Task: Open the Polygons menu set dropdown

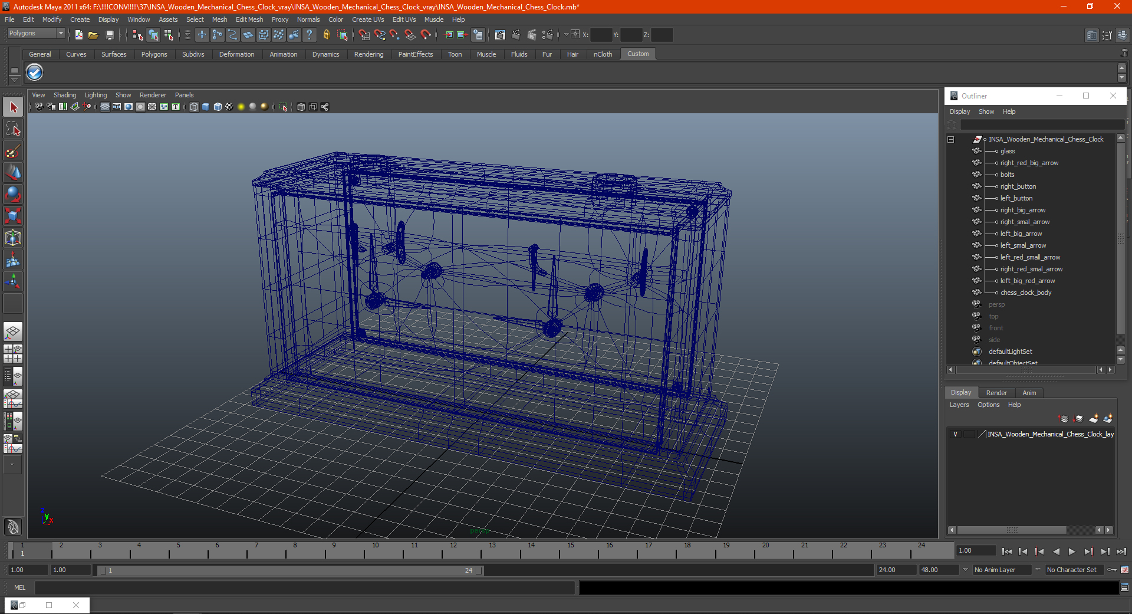Action: point(35,34)
